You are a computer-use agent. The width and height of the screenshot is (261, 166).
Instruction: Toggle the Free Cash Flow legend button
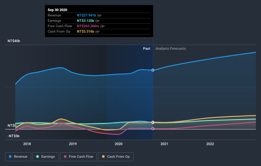(79, 157)
